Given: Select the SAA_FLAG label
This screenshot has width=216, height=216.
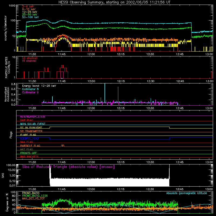Looking at the screenshot, I should (26, 142).
